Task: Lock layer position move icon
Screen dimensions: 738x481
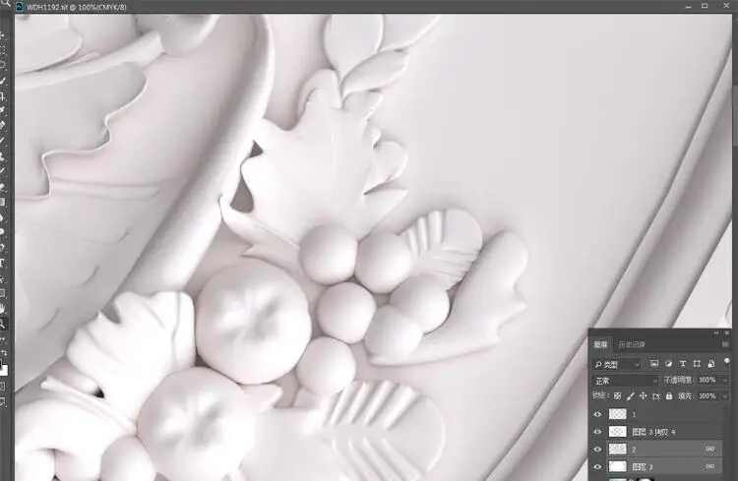Action: coord(643,395)
